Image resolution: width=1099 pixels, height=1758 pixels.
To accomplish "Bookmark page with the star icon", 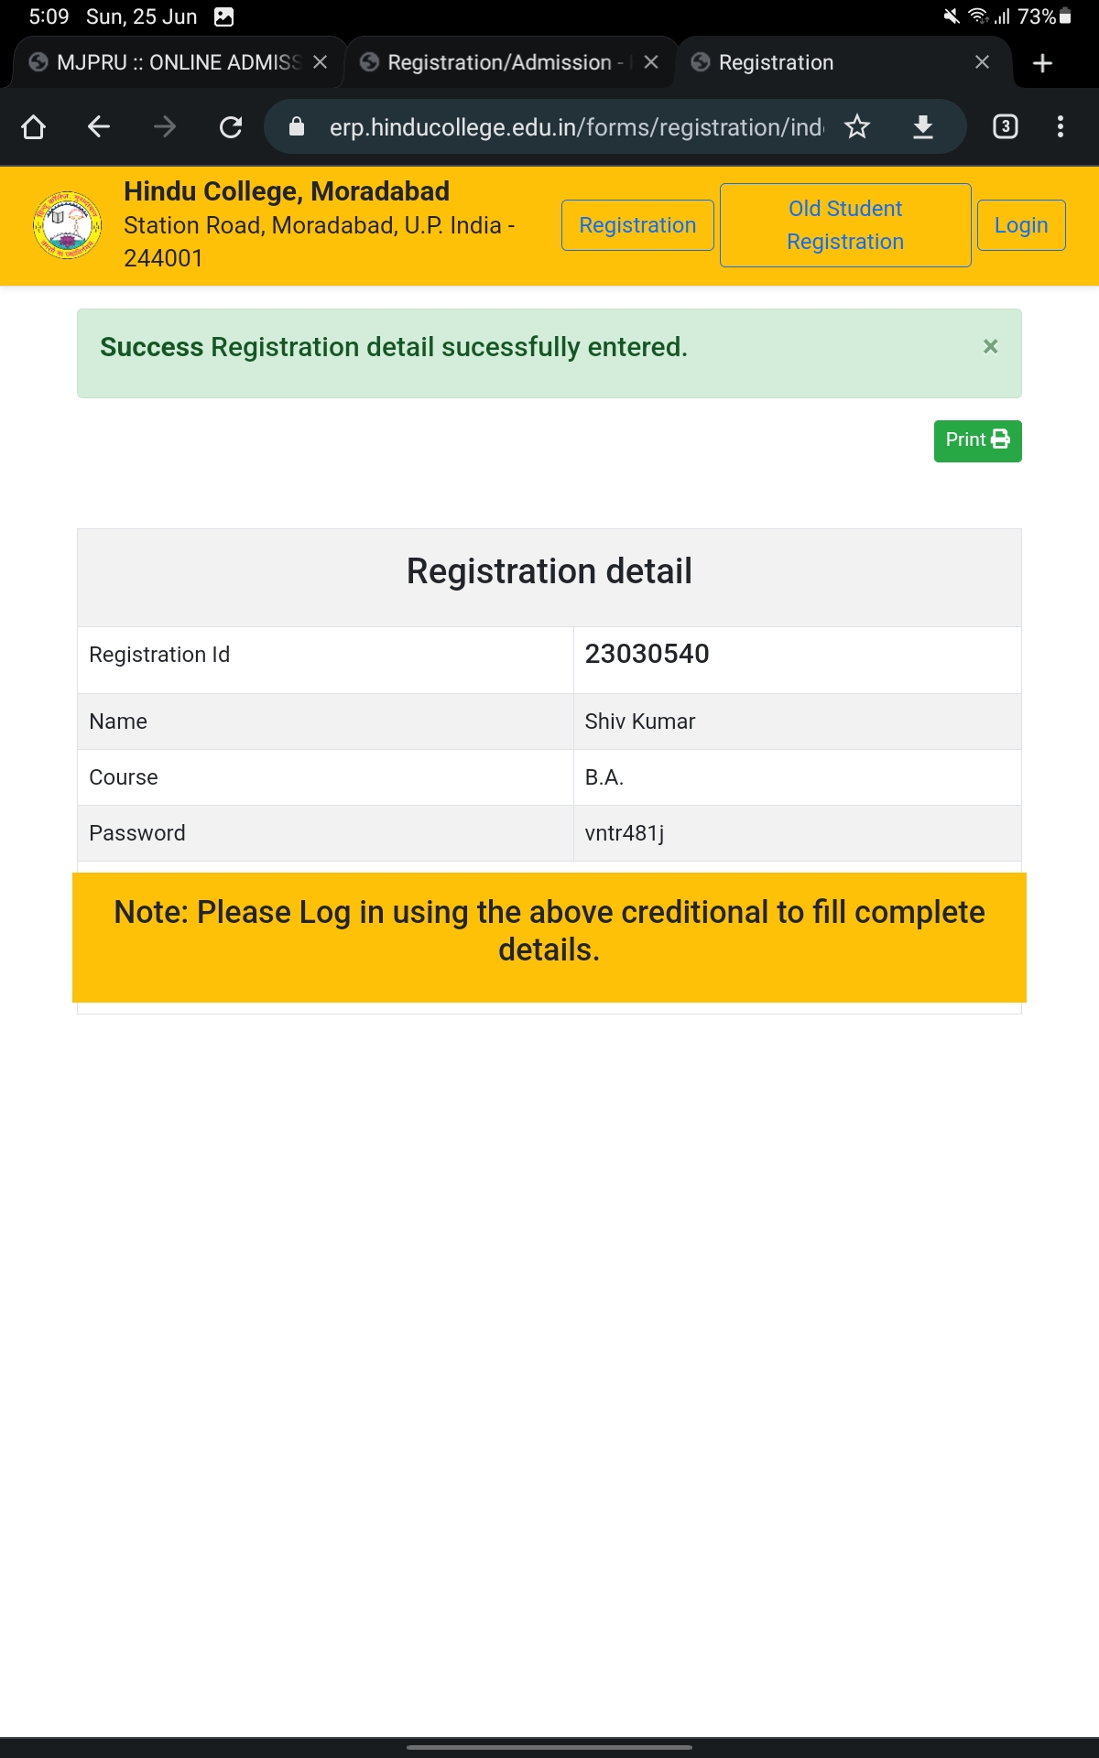I will (857, 126).
